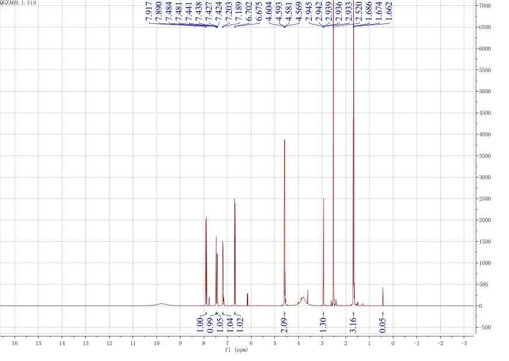Click the doublet peak near 6.7 ppm
Viewport: 509px width, 361px height.
235,252
